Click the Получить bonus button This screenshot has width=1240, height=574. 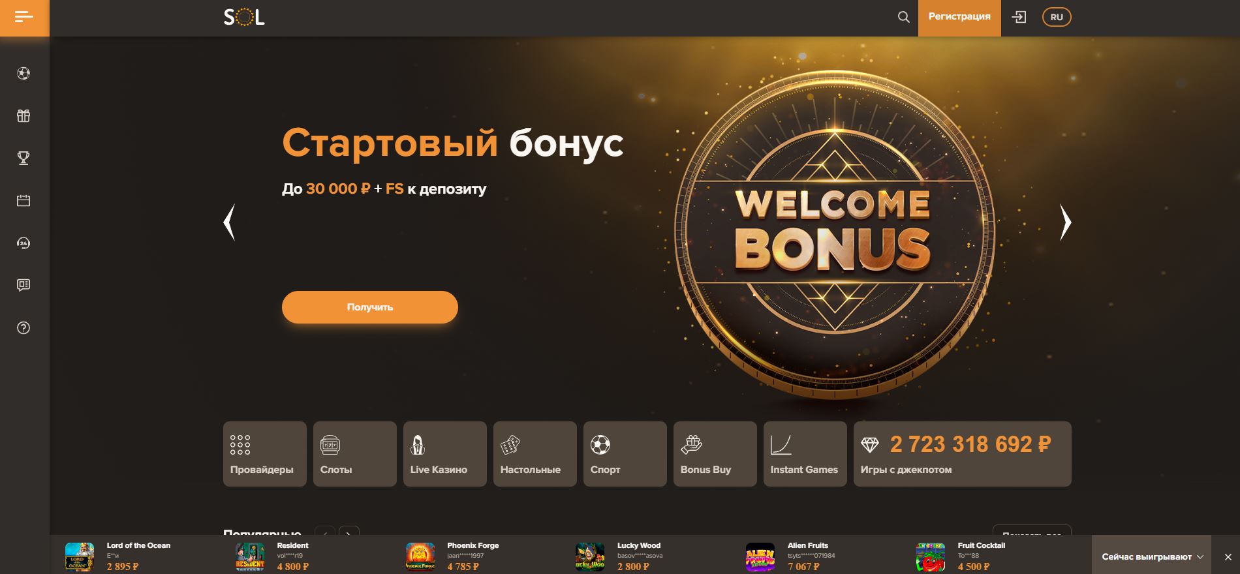point(370,307)
